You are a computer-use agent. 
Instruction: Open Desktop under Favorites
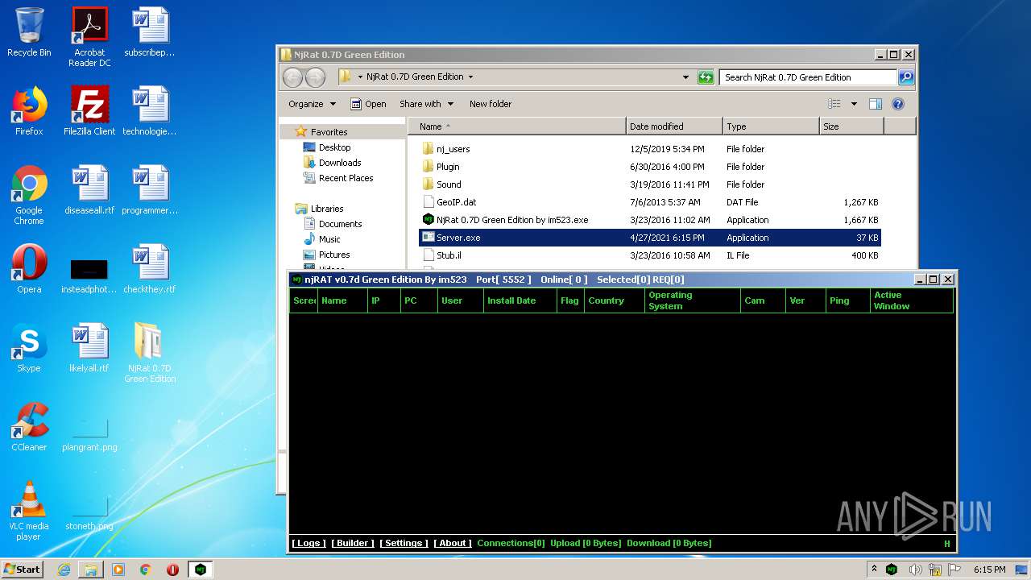point(327,147)
